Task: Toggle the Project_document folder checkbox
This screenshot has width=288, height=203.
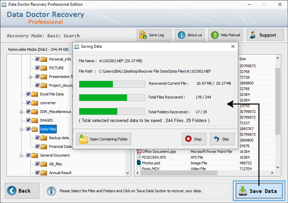Action: tap(37, 85)
